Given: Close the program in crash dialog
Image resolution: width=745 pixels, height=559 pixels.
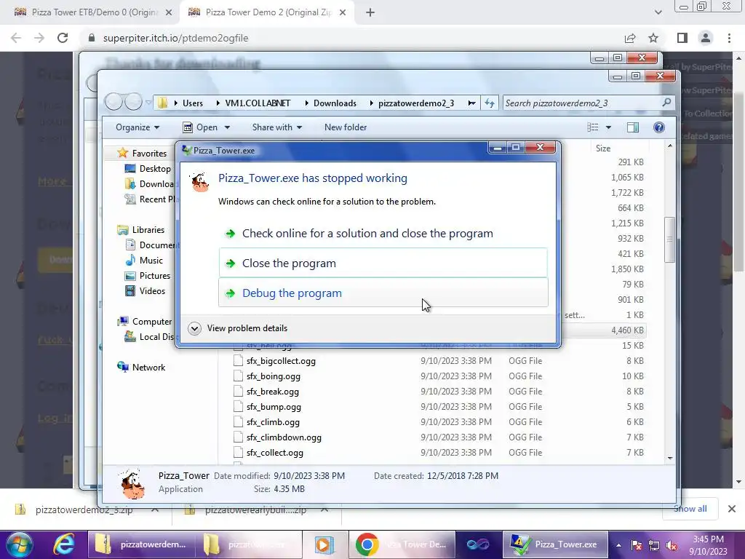Looking at the screenshot, I should point(383,263).
